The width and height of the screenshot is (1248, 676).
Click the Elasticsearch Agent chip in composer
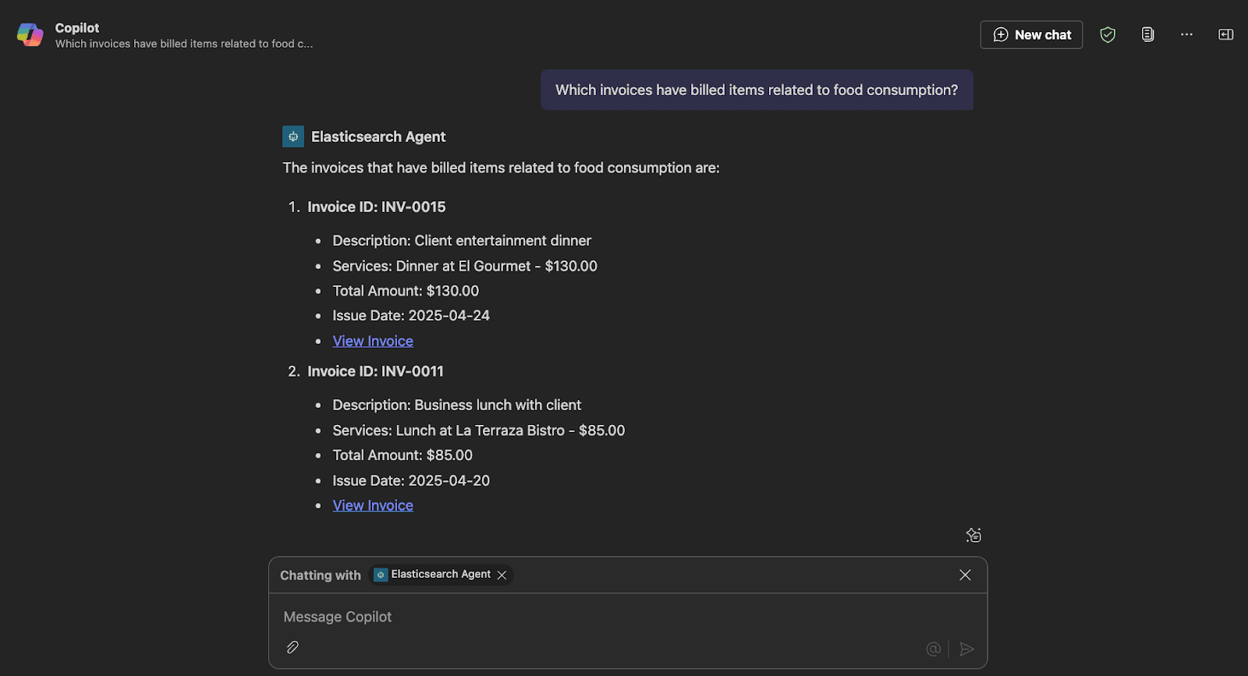pos(434,575)
